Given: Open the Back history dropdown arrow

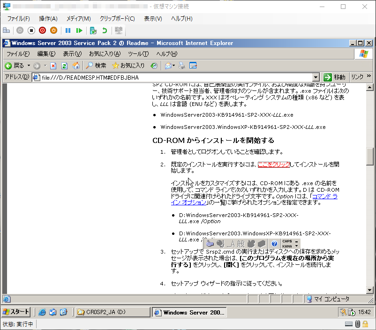Looking at the screenshot, I should 29,66.
